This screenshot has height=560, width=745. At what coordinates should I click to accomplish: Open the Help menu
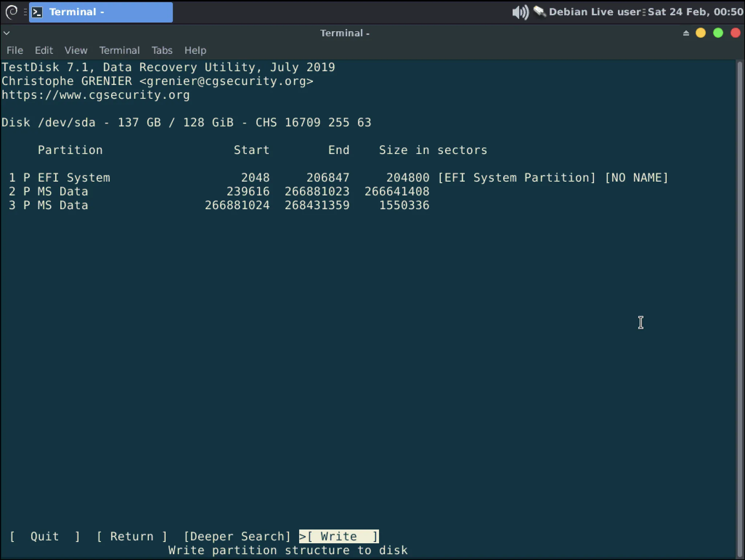pos(195,50)
